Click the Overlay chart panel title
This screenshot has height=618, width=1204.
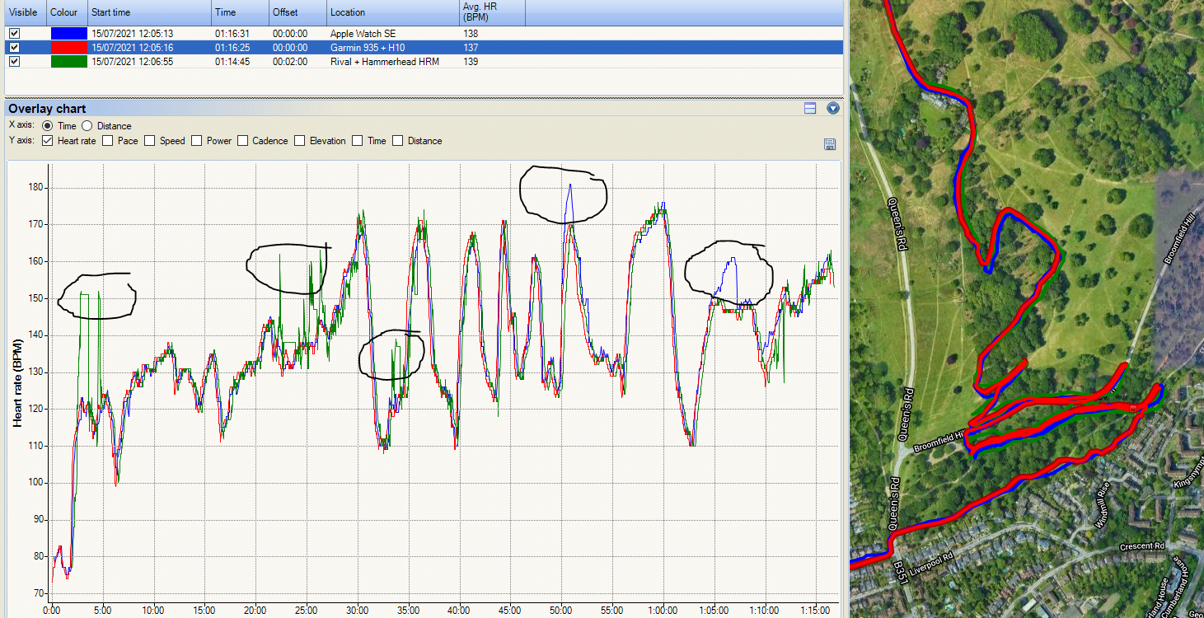pyautogui.click(x=47, y=109)
